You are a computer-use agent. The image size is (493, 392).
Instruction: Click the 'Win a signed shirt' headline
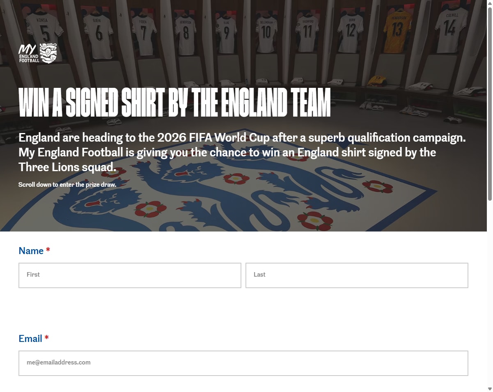point(174,102)
